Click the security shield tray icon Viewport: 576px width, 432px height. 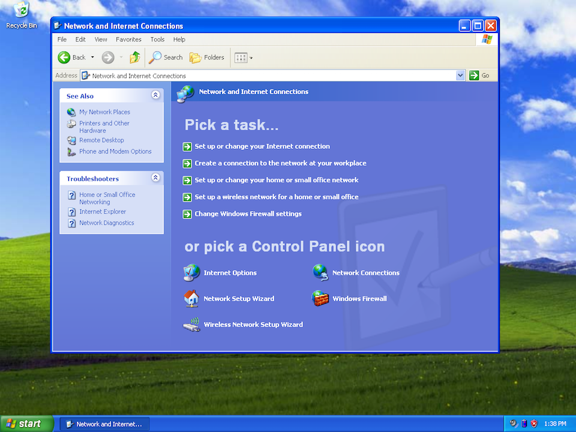534,424
